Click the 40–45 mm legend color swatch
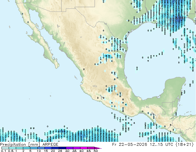 click(83, 148)
